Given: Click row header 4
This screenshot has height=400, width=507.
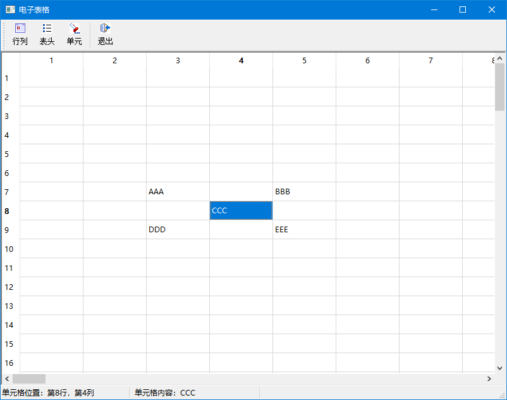Looking at the screenshot, I should pos(11,135).
